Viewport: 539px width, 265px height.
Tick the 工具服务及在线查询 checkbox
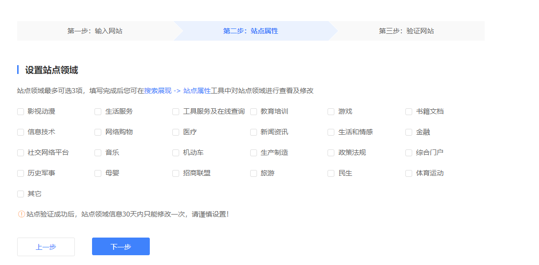coord(176,112)
